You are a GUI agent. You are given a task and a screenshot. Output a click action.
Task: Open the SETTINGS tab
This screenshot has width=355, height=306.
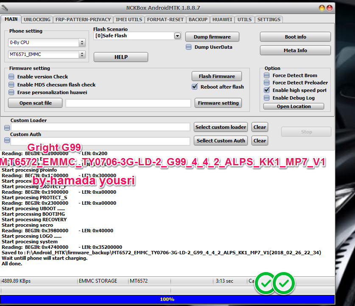(269, 19)
